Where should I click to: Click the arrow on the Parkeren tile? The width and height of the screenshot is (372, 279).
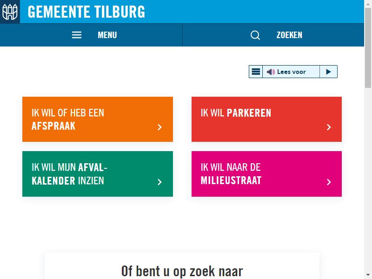point(329,127)
